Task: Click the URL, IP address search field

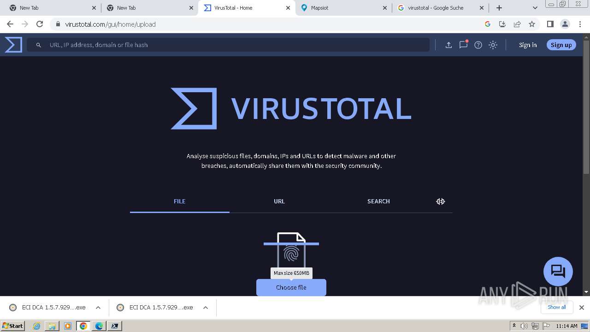Action: tap(228, 45)
